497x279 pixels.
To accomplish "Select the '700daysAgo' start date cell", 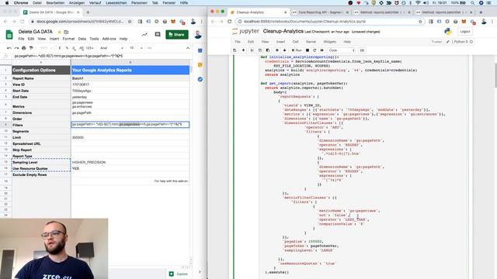I will (x=130, y=91).
